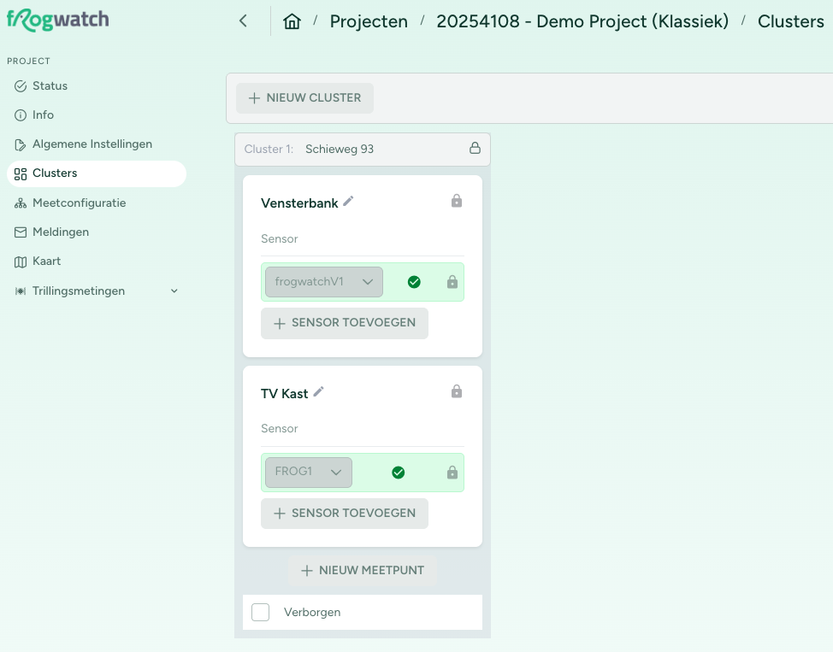Screen dimensions: 833x652
Task: Toggle the Verborgen checkbox
Action: coord(260,612)
